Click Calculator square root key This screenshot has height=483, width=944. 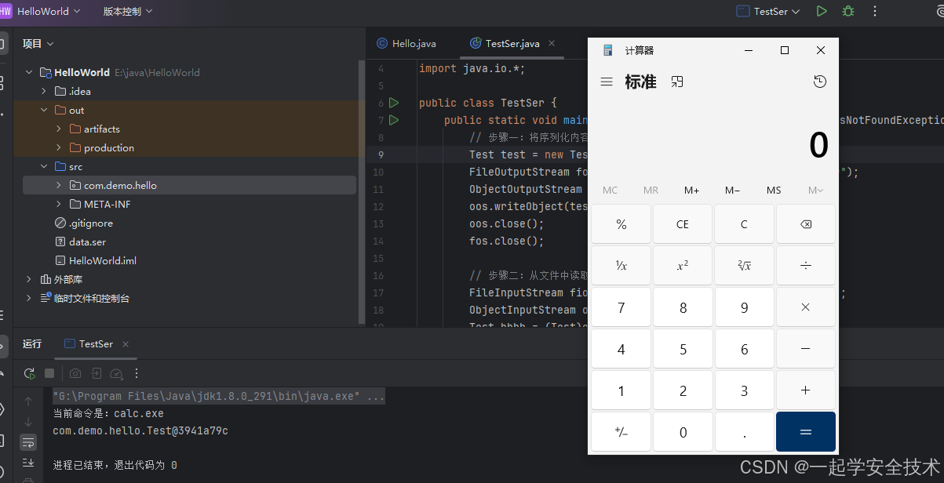[745, 266]
